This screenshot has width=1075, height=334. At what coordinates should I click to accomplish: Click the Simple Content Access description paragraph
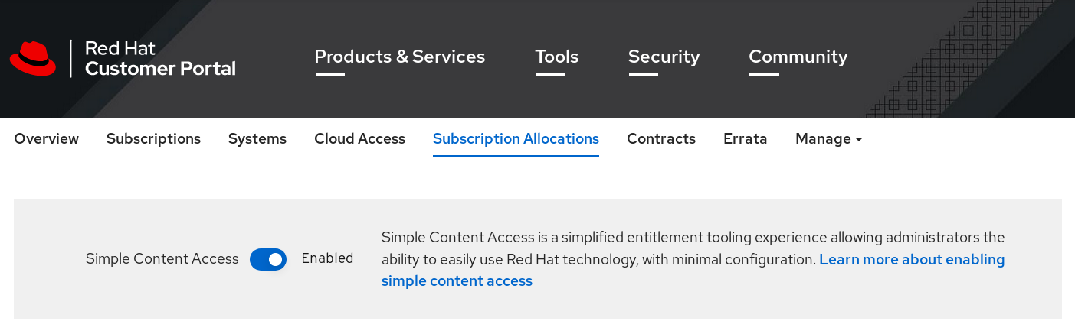pyautogui.click(x=598, y=238)
